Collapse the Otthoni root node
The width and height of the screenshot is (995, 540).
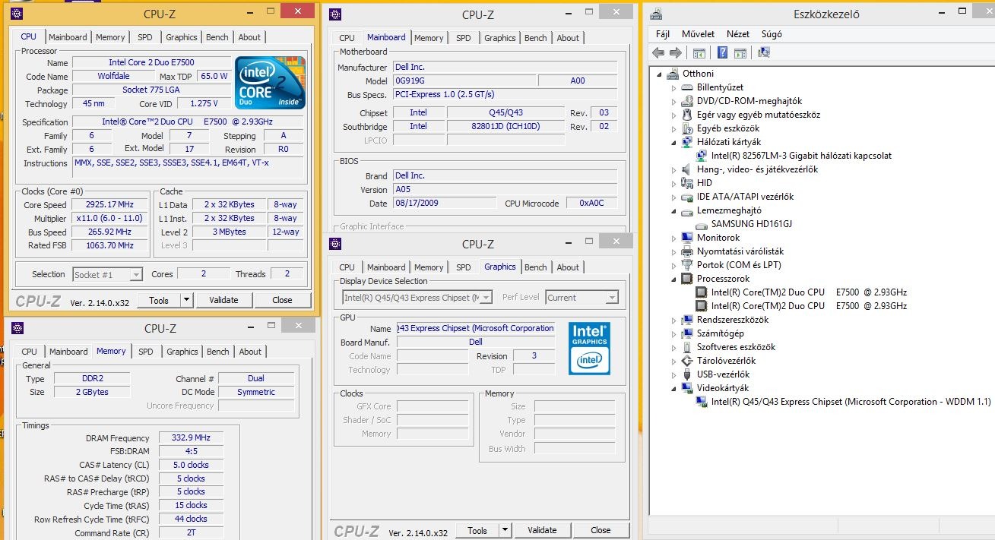click(660, 74)
